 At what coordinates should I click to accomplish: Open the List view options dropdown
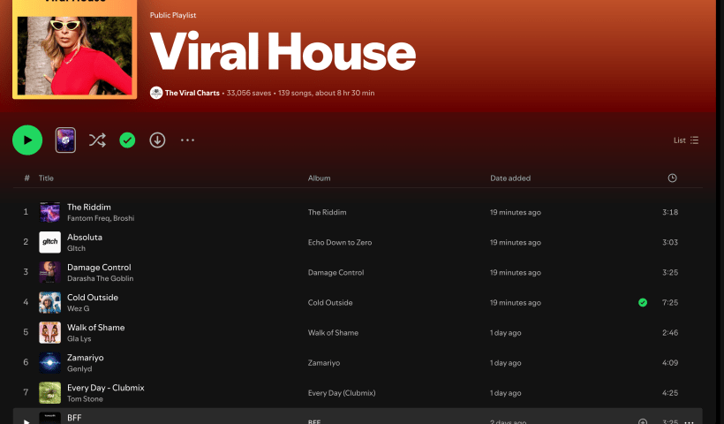(x=686, y=140)
